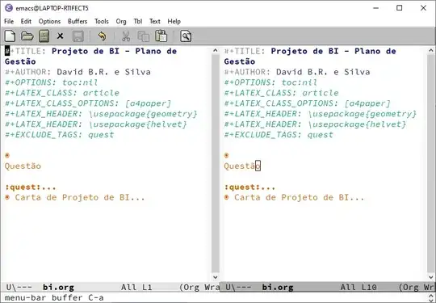
Task: Click 'Questão' heading in left pane
Action: click(23, 166)
